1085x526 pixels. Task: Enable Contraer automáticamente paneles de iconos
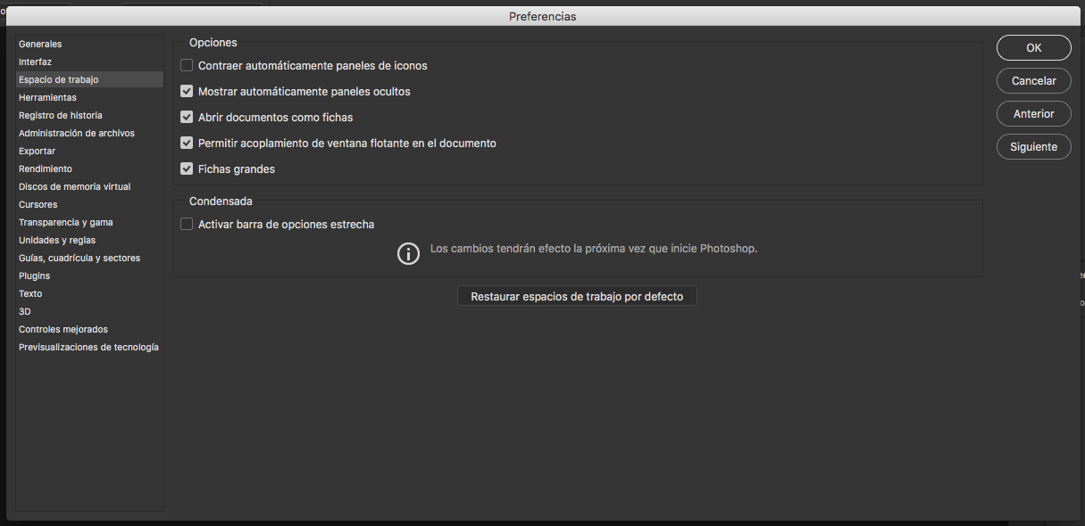click(187, 65)
